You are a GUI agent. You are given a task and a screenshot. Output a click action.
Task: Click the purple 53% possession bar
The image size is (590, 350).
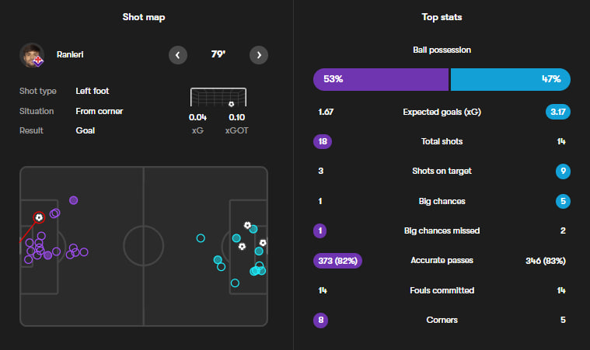coord(381,79)
